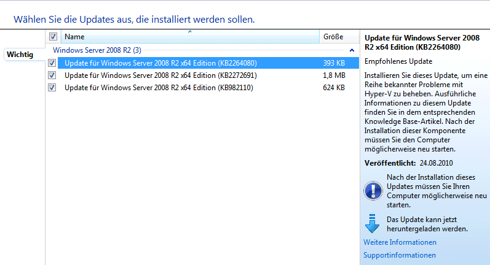Open the Supportinformationen link

[x=400, y=255]
